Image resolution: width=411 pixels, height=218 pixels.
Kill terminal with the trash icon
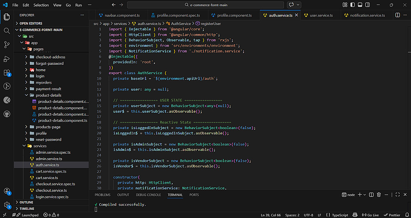379,195
